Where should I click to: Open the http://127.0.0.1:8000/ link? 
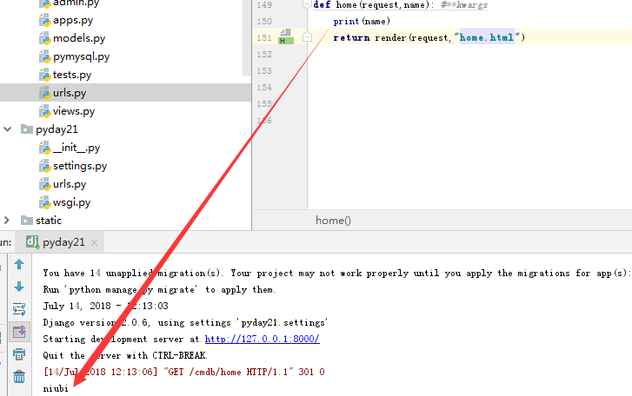click(x=262, y=339)
